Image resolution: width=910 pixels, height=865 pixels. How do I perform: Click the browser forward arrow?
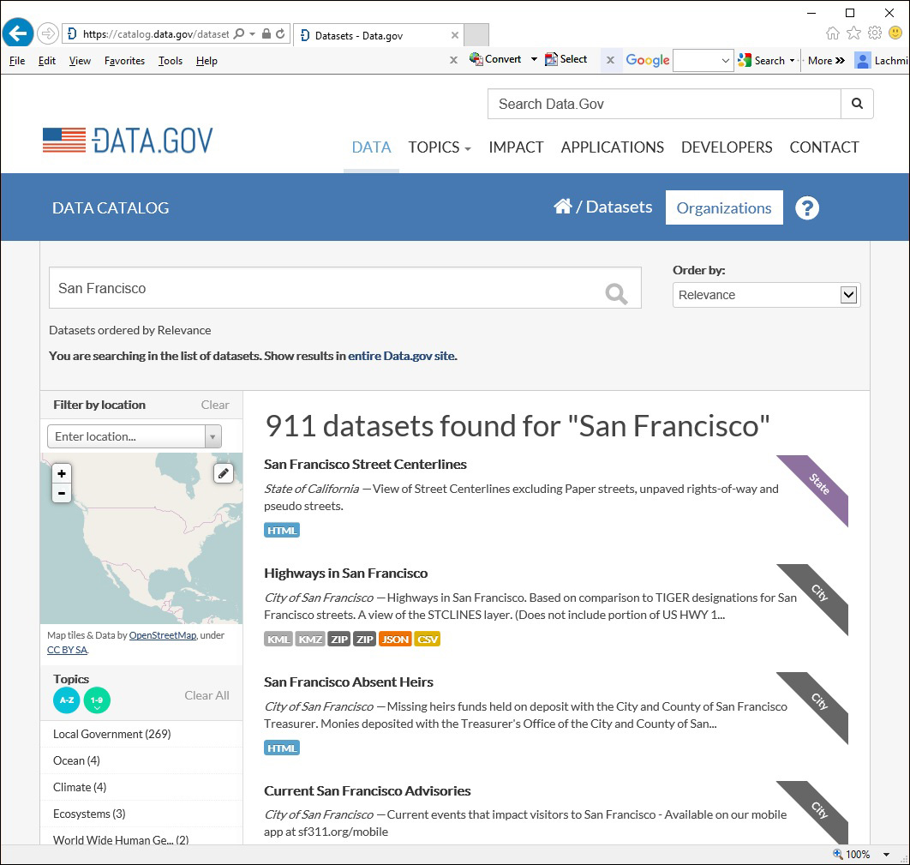(48, 33)
